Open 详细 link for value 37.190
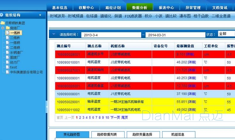The width and height of the screenshot is (235, 140). pyautogui.click(x=192, y=94)
